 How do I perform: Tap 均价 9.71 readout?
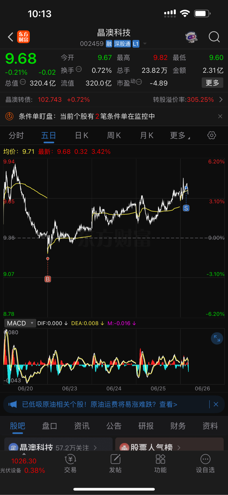(x=19, y=152)
